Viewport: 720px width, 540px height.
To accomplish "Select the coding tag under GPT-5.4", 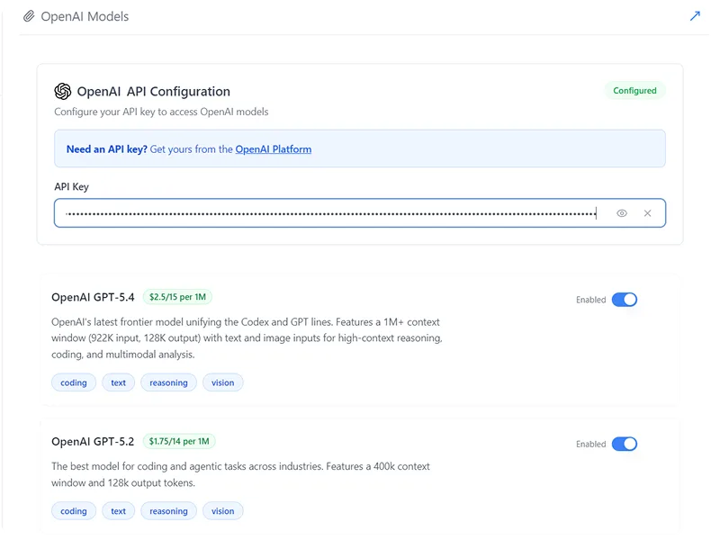I will point(74,382).
